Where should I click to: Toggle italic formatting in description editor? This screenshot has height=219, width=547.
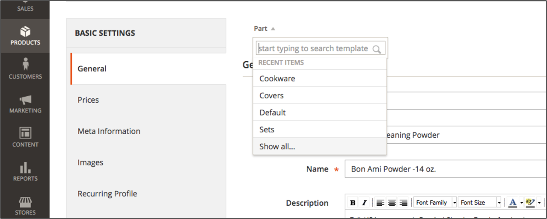point(364,203)
